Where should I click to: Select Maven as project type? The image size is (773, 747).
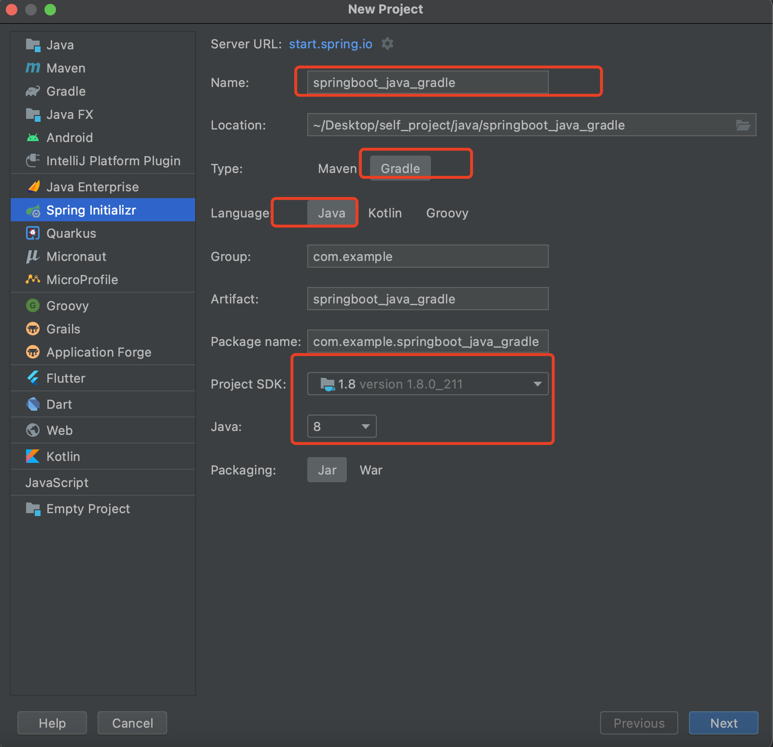(x=337, y=169)
